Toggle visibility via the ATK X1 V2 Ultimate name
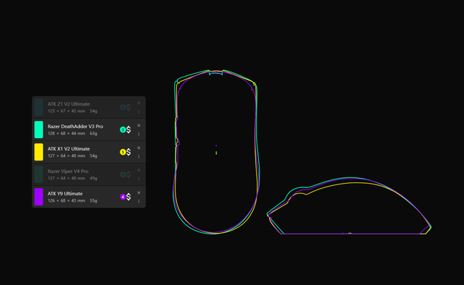The height and width of the screenshot is (285, 464). coord(69,149)
